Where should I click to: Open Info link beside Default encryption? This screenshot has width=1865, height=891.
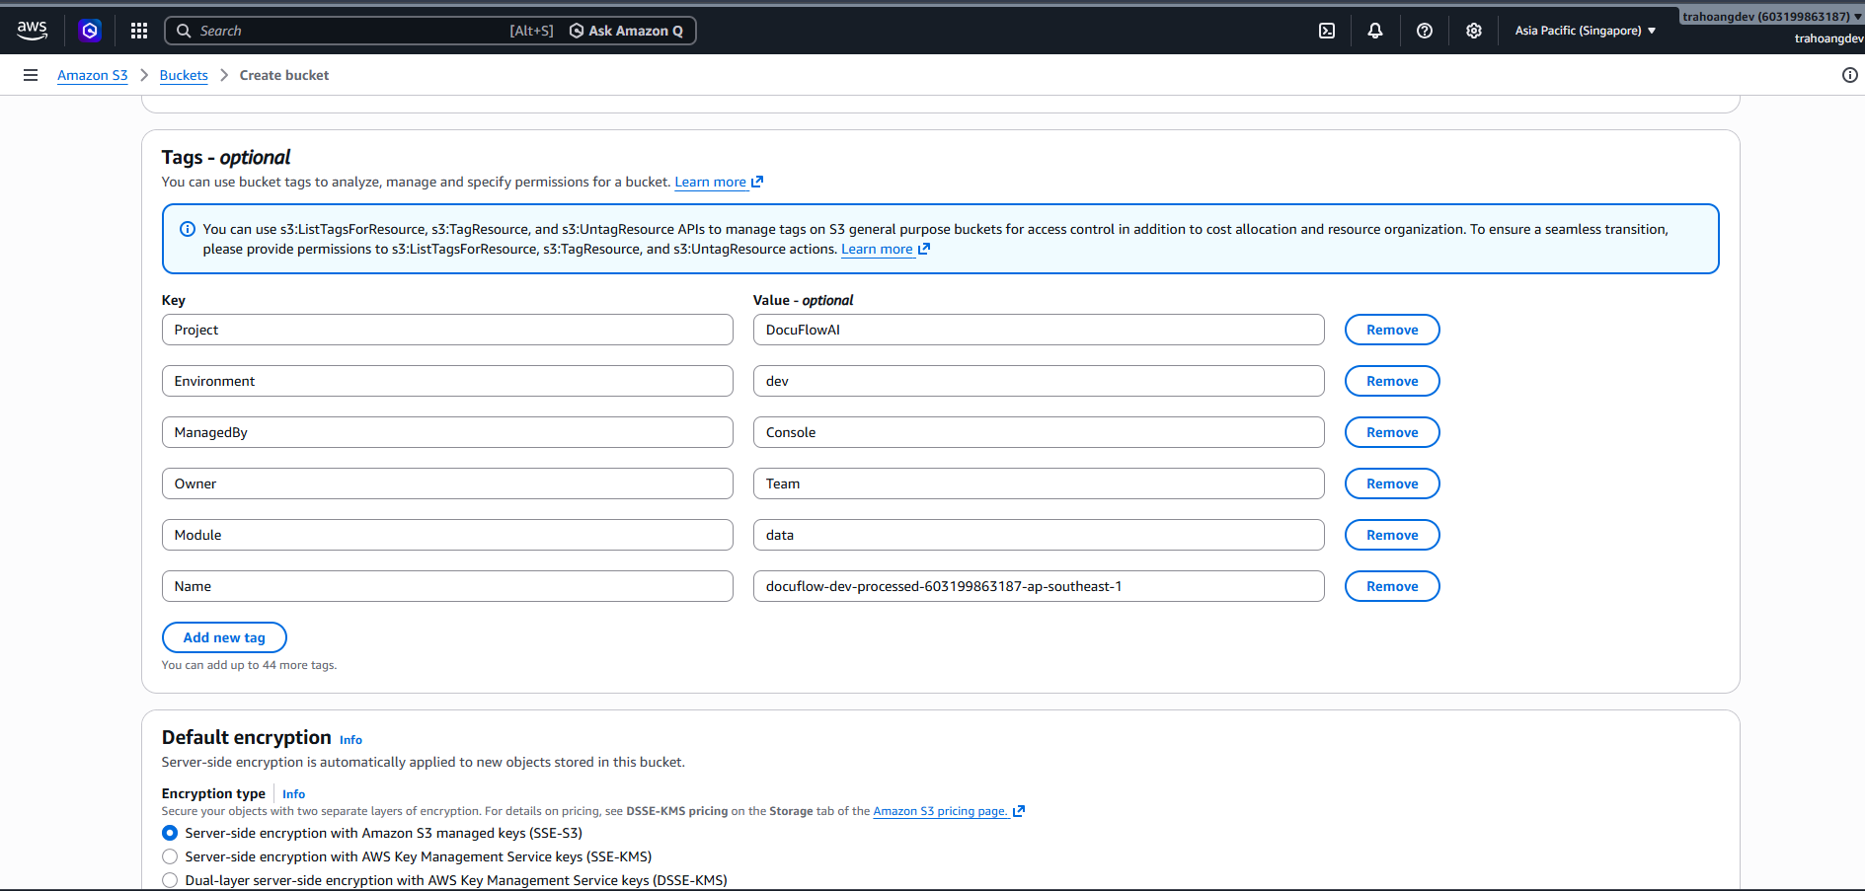350,740
